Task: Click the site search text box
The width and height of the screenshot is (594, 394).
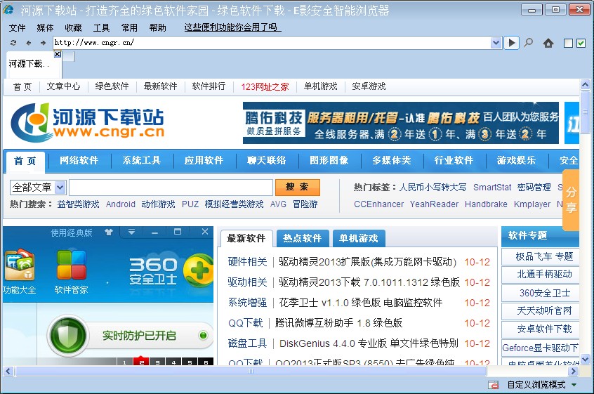Action: click(x=171, y=187)
